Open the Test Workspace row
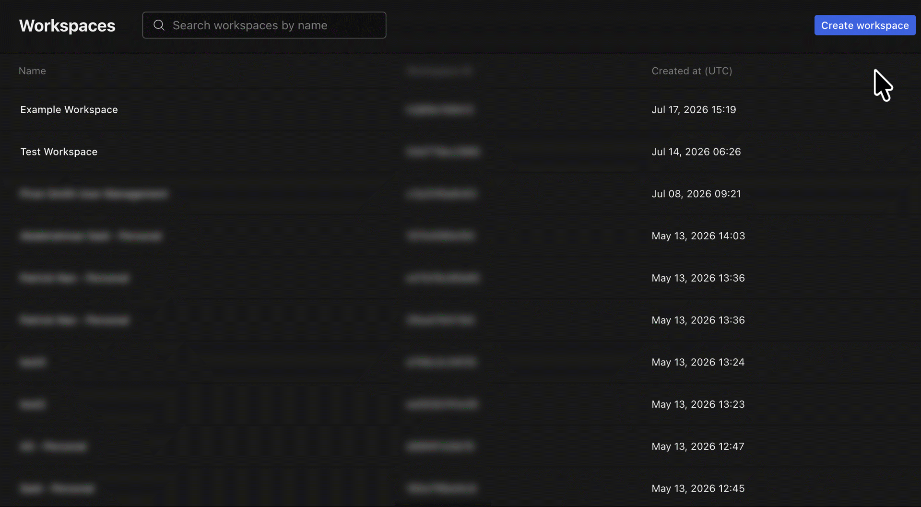This screenshot has height=507, width=921. pyautogui.click(x=460, y=152)
